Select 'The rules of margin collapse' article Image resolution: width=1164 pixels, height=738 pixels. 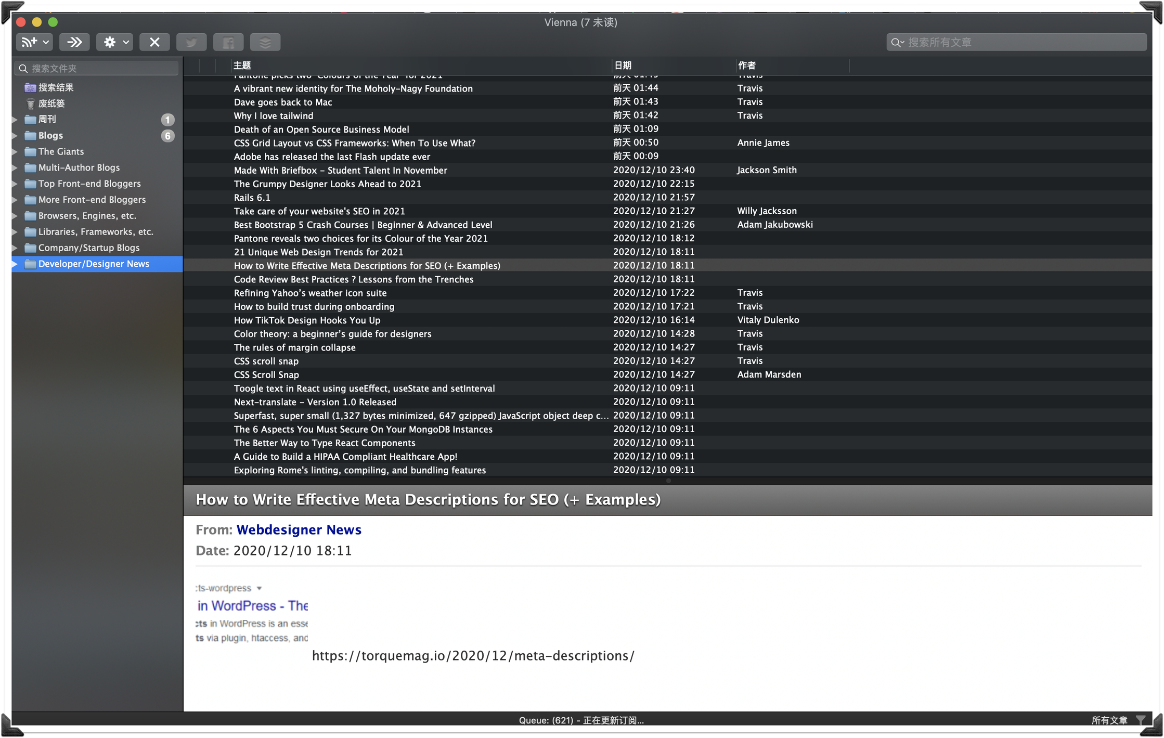click(294, 347)
